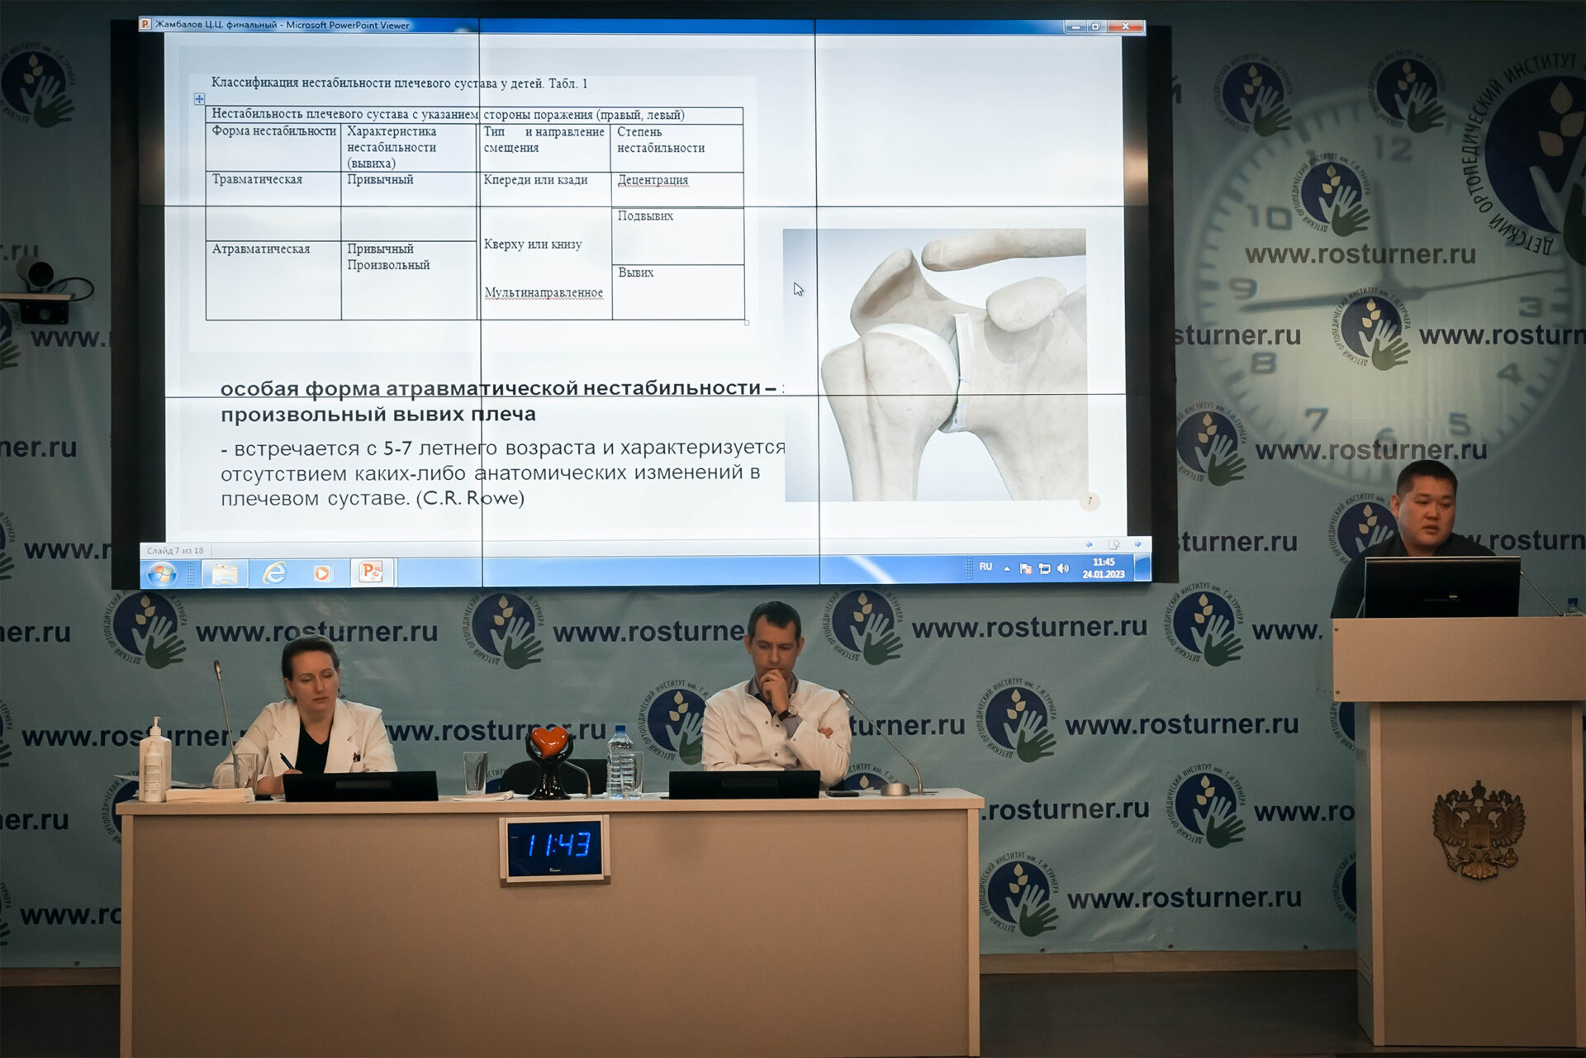
Task: Click the slide number badge '7'
Action: click(1090, 501)
